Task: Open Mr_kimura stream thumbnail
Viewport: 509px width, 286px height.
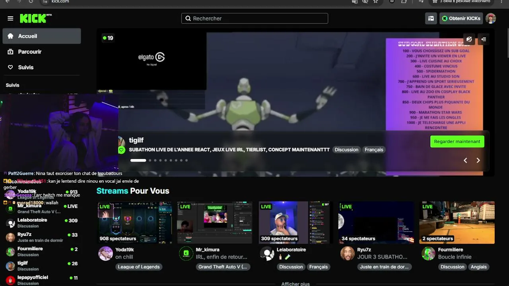Action: [x=215, y=222]
